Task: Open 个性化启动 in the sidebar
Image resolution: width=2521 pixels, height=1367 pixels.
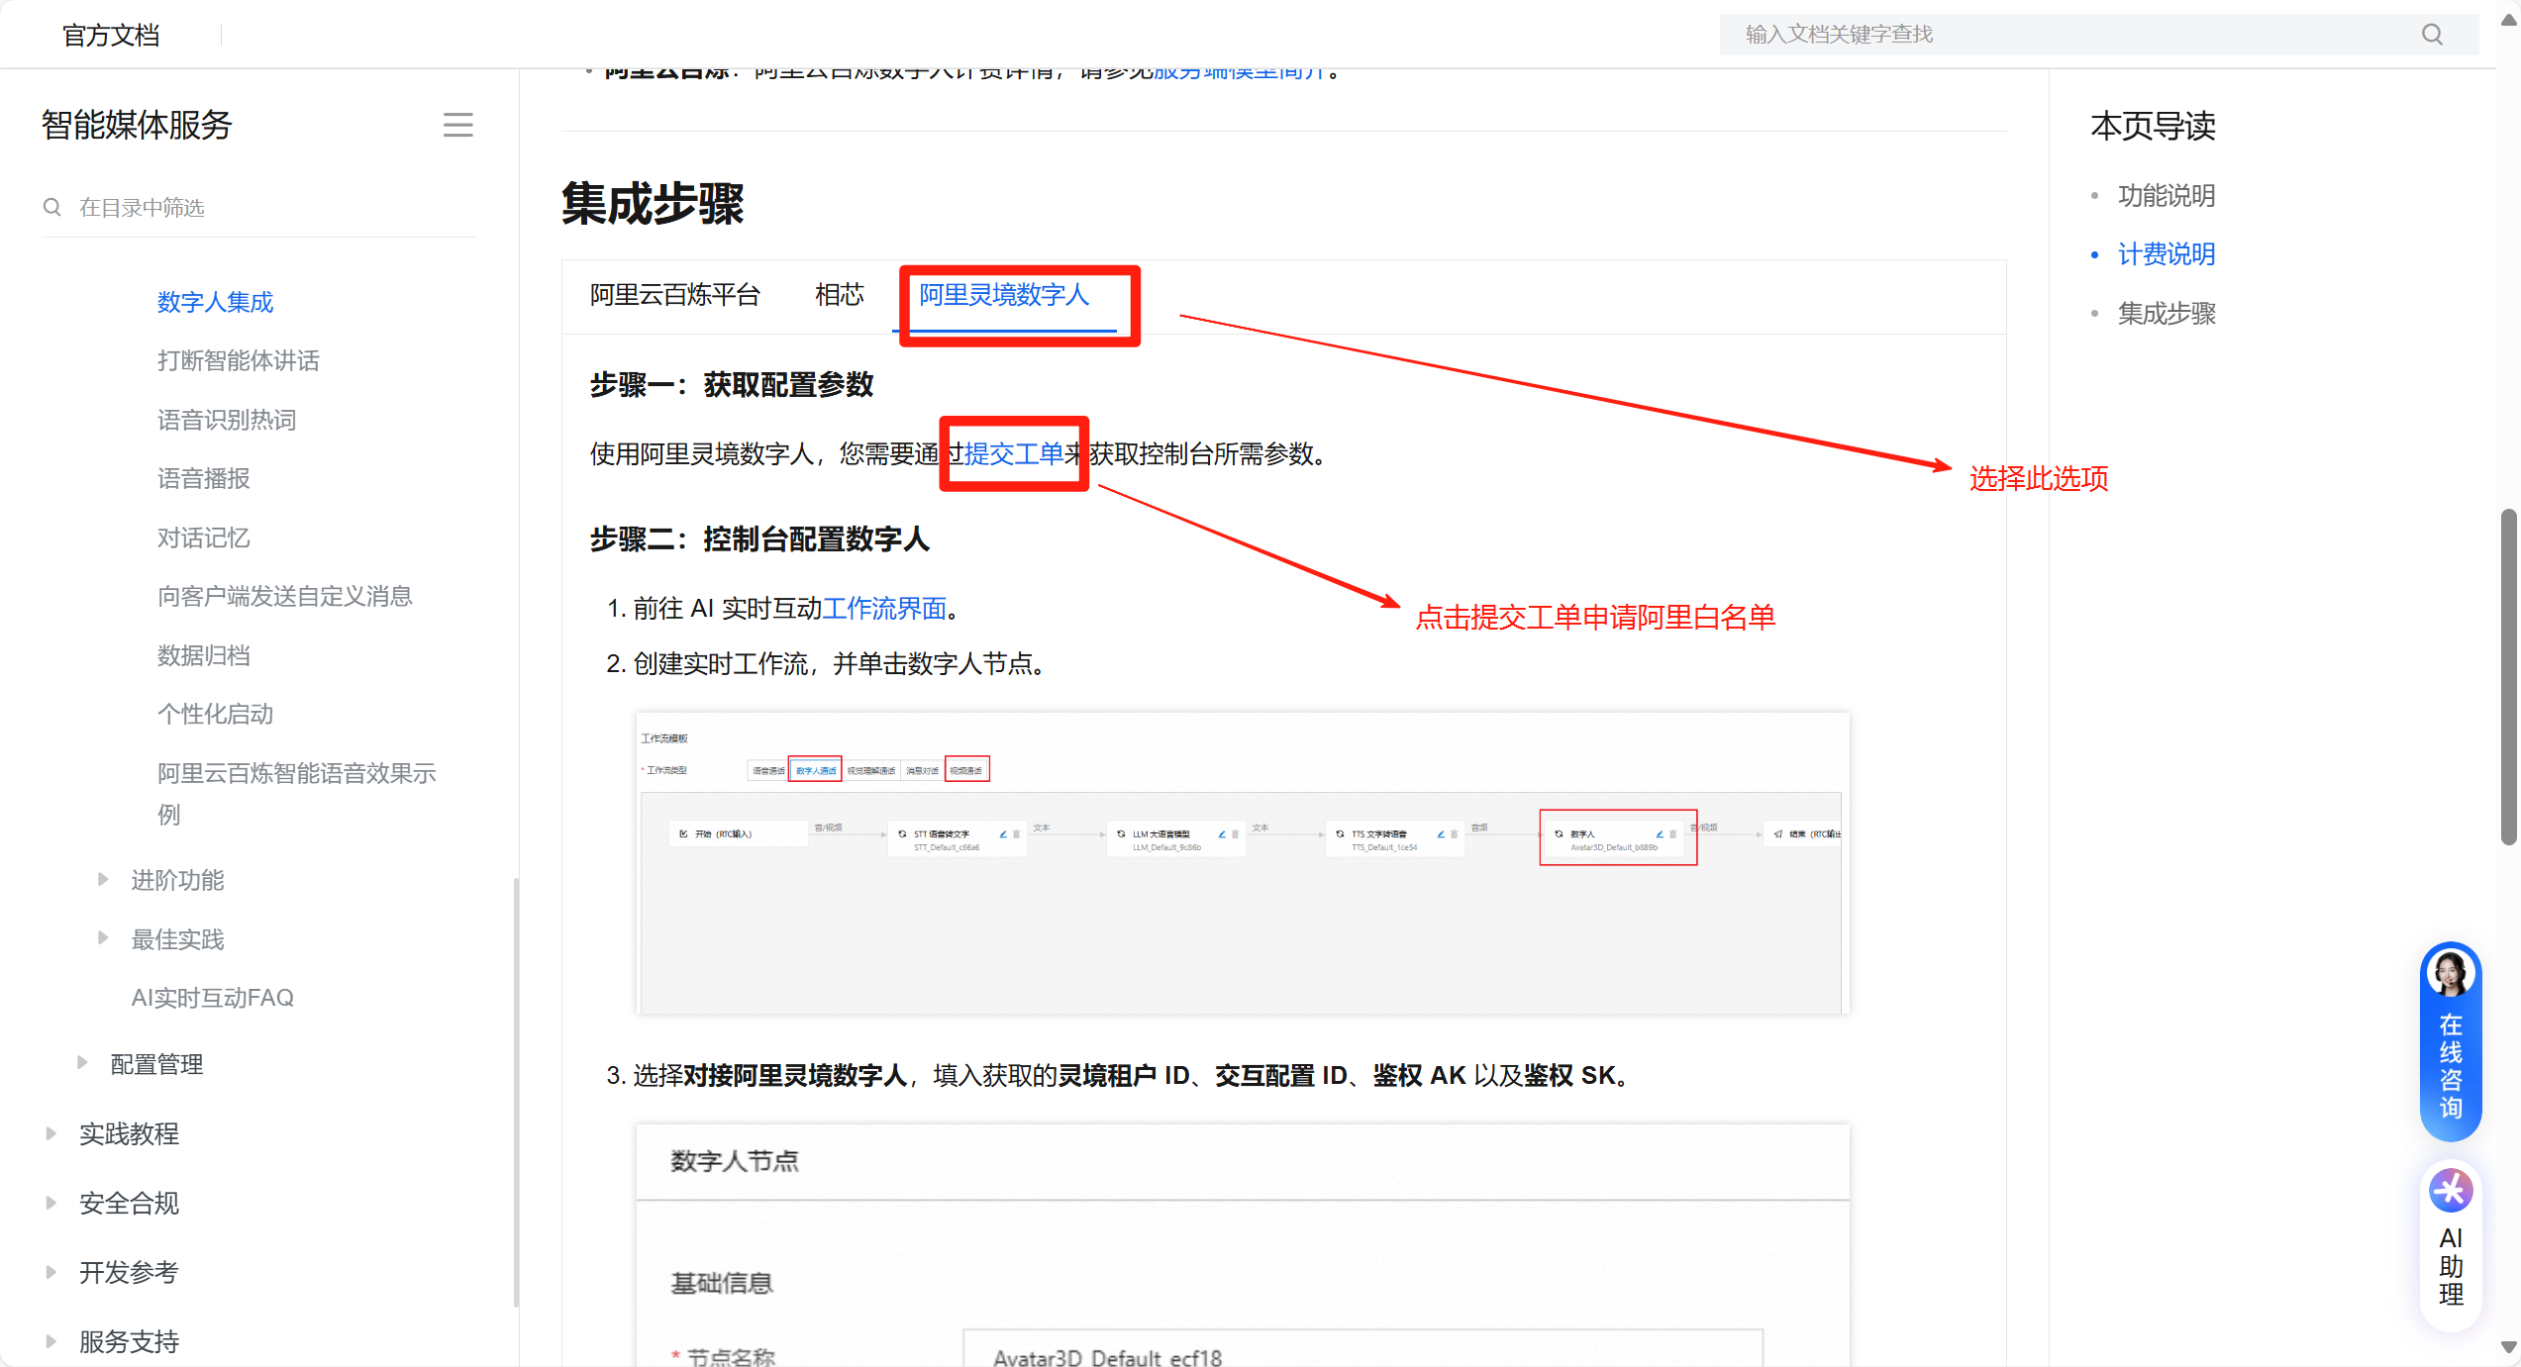Action: click(215, 715)
